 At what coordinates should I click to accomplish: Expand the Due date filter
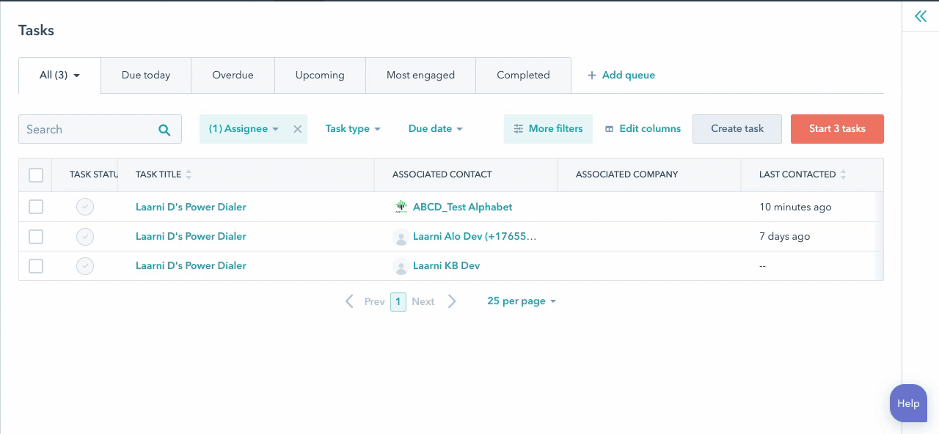point(435,129)
